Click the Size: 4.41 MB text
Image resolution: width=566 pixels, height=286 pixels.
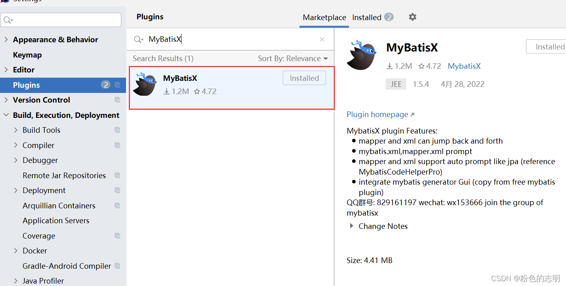(x=369, y=260)
